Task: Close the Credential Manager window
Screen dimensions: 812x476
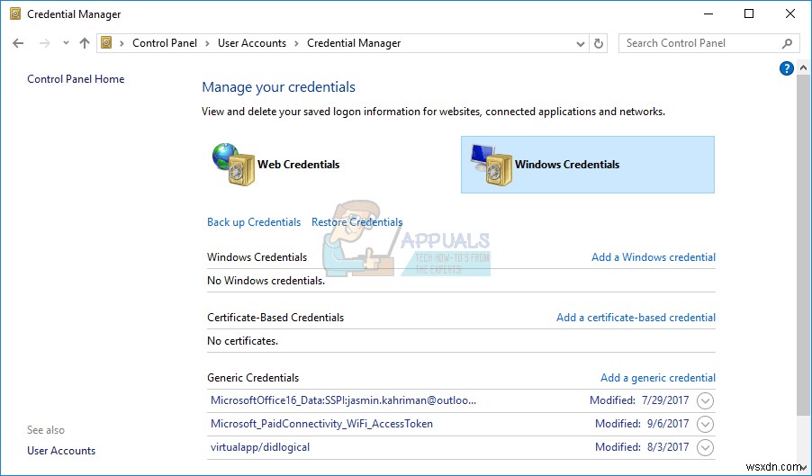Action: 790,14
